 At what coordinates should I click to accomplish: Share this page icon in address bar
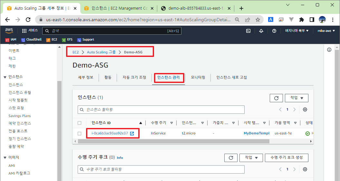coord(248,20)
